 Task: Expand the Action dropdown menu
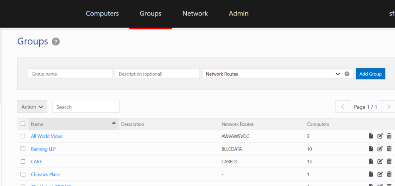point(32,107)
